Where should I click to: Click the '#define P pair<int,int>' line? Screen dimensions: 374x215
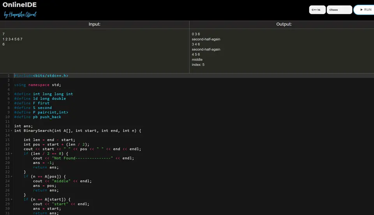tap(41, 112)
